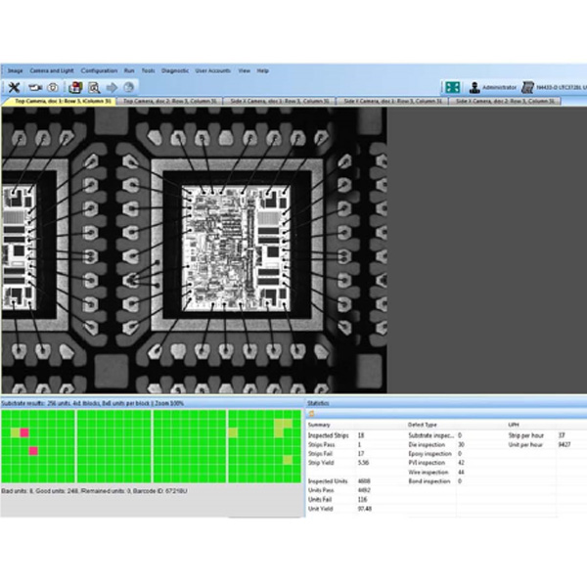Viewport: 587px width, 587px height.
Task: Click the Defect Type column header
Action: (423, 425)
